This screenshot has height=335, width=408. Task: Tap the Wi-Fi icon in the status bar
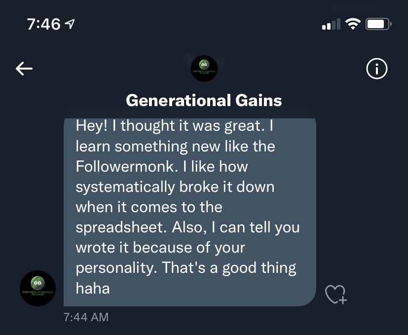pyautogui.click(x=352, y=24)
